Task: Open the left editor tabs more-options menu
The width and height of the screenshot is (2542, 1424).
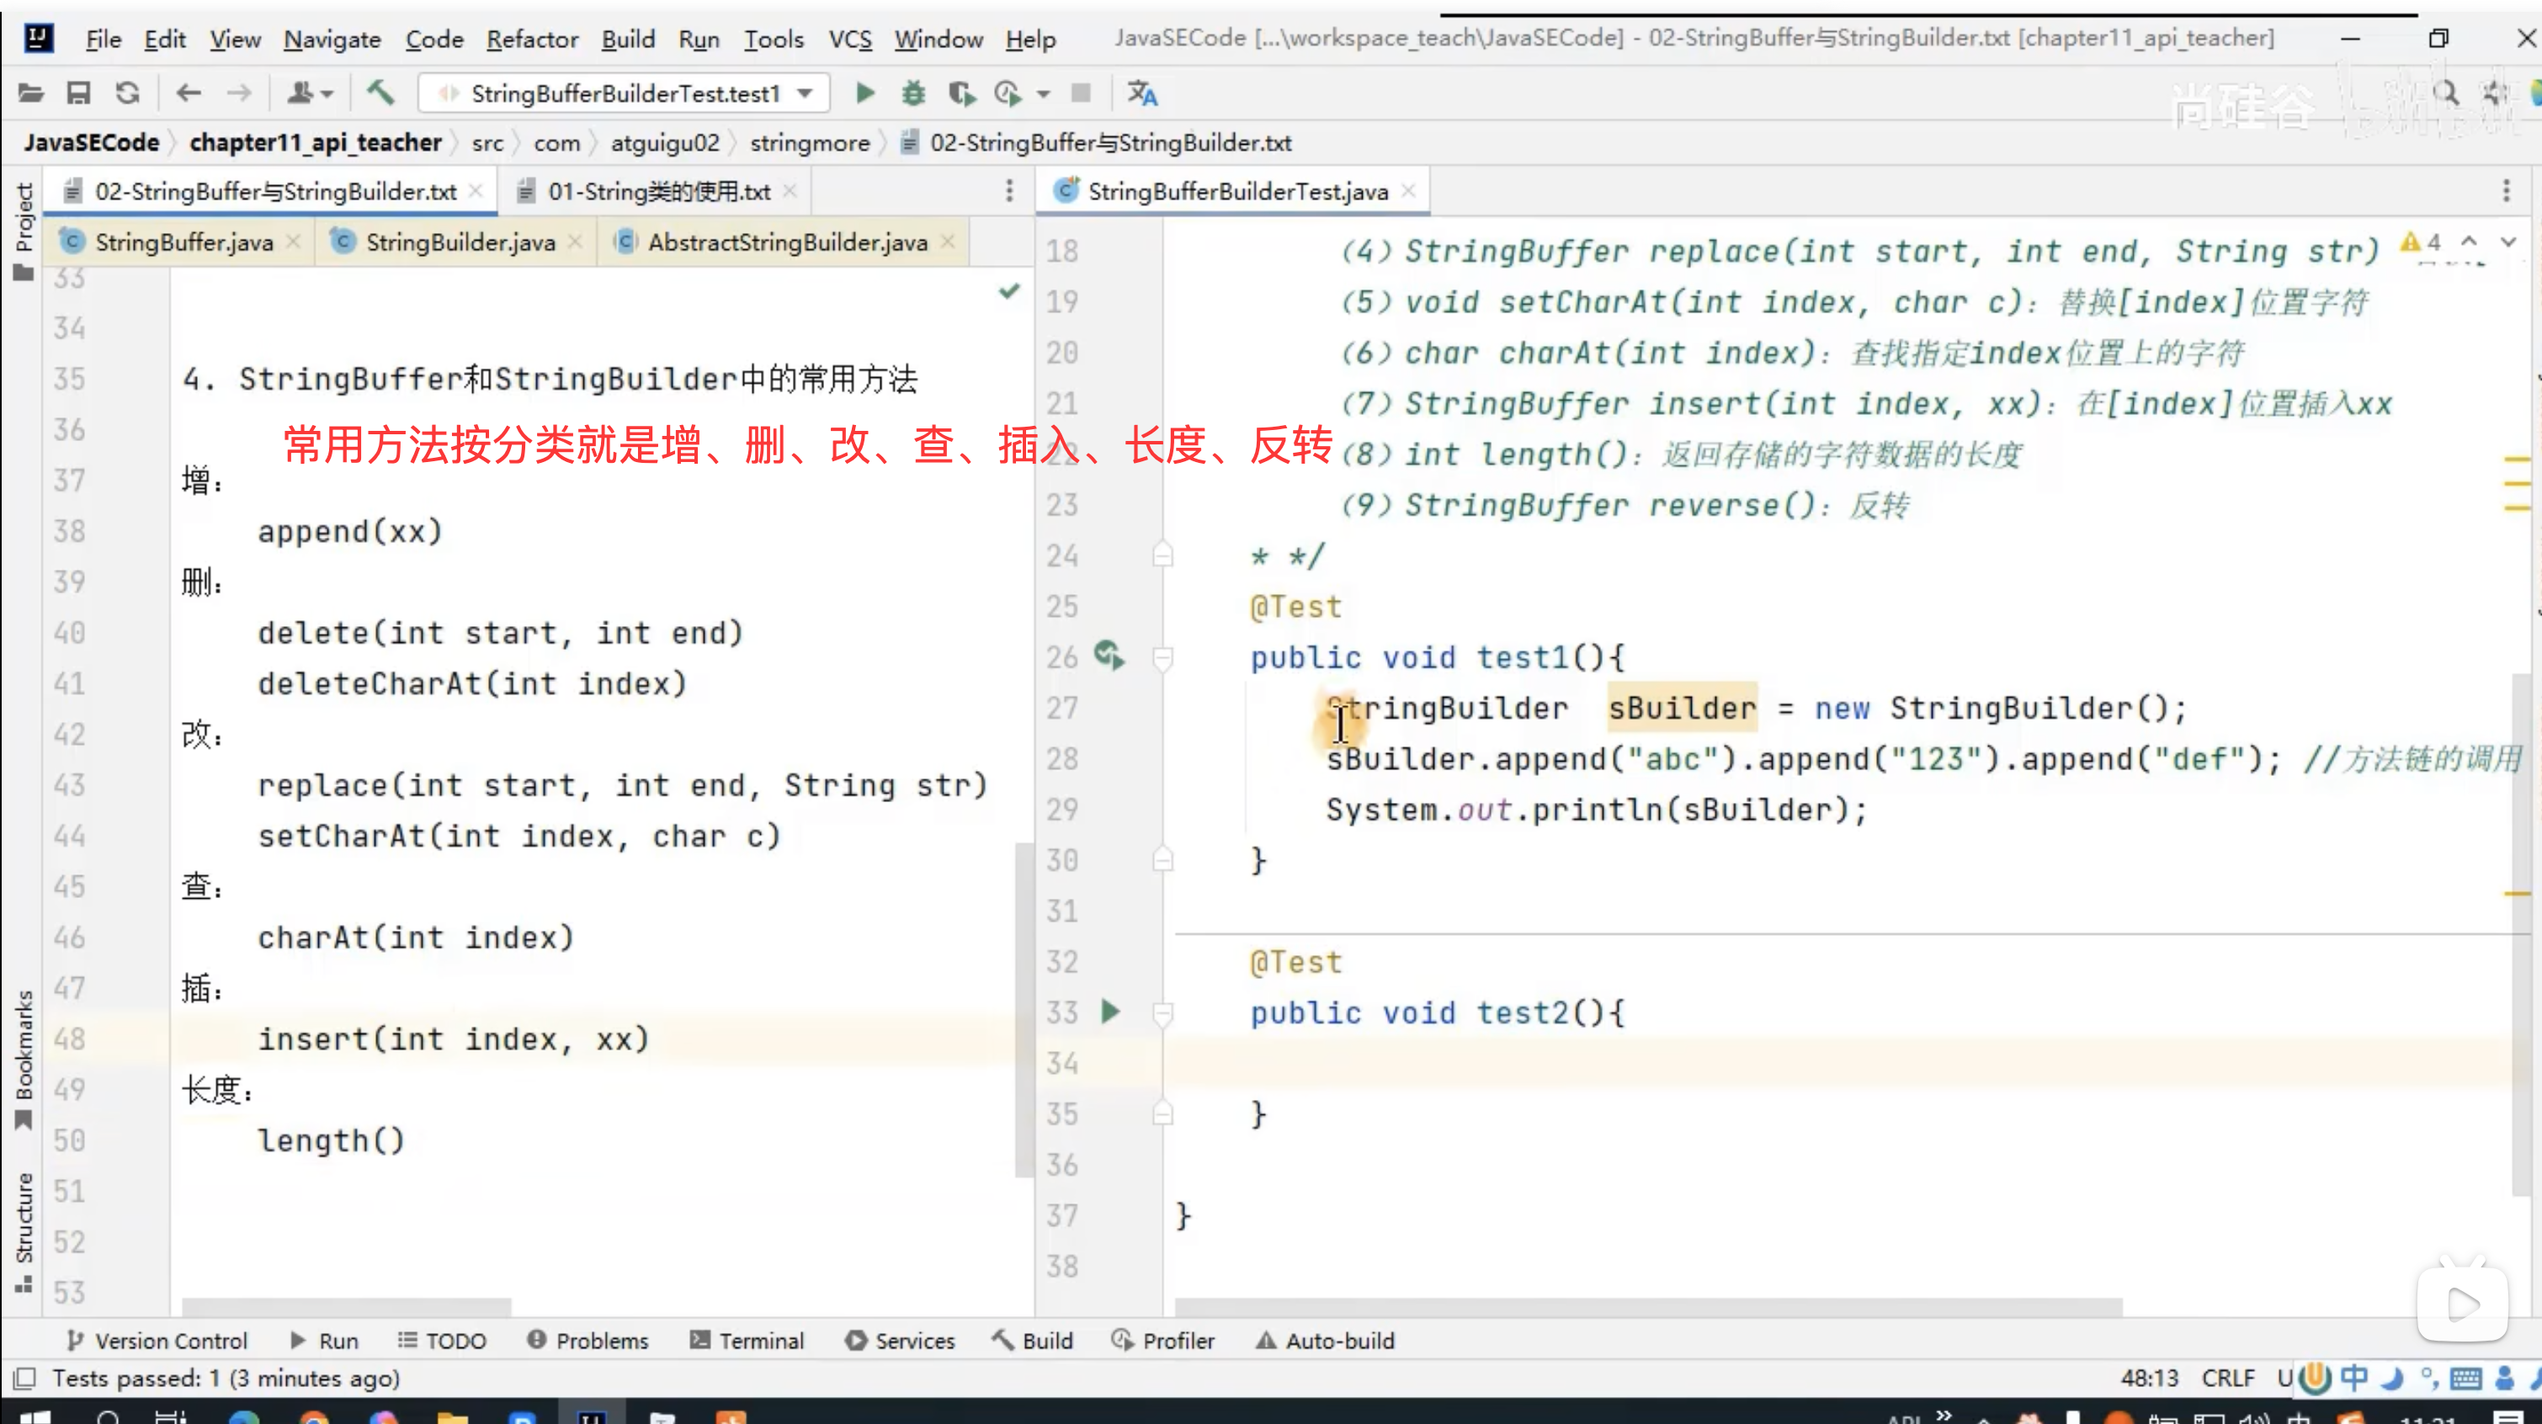Action: click(1008, 190)
